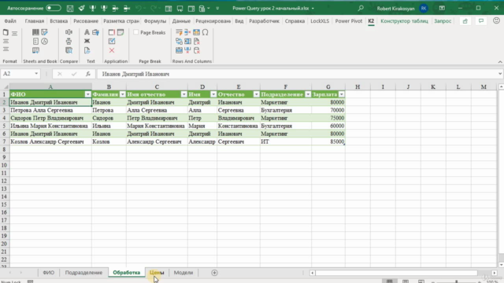Open the Имя отчество column filter dropdown
504x283 pixels.
[183, 94]
